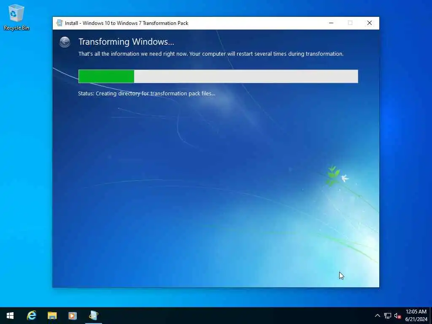Click the back arrow in the installer
The image size is (432, 324).
tap(65, 42)
